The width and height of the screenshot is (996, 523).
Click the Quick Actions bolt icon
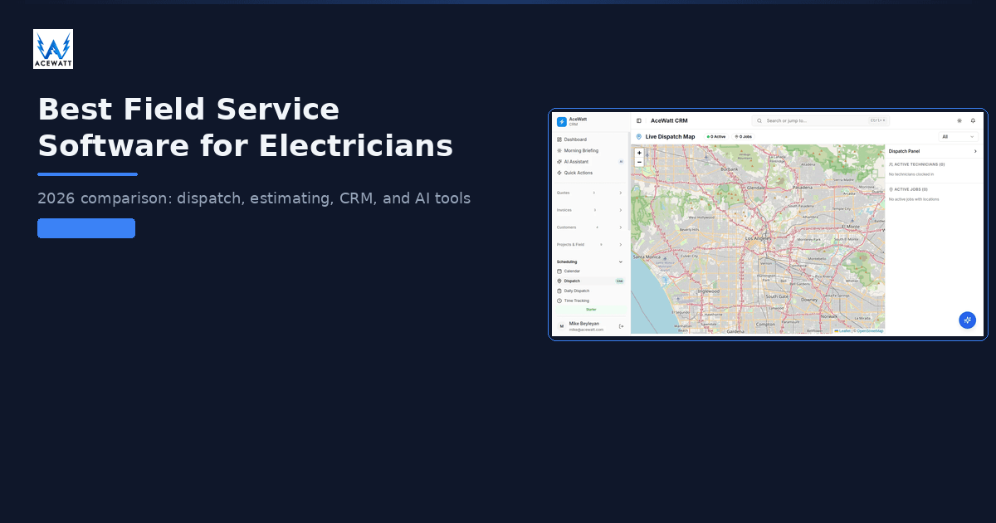559,173
